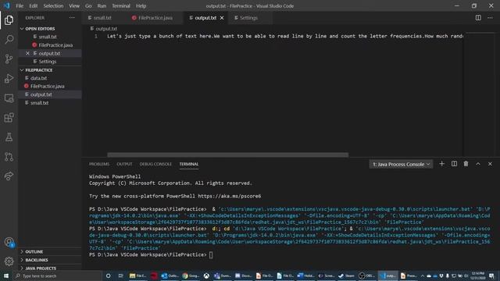Image resolution: width=500 pixels, height=281 pixels.
Task: Open the Go menu
Action: (x=88, y=5)
